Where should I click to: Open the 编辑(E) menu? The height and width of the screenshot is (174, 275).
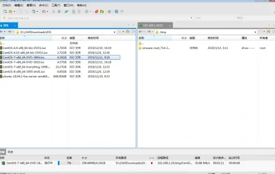pyautogui.click(x=19, y=6)
